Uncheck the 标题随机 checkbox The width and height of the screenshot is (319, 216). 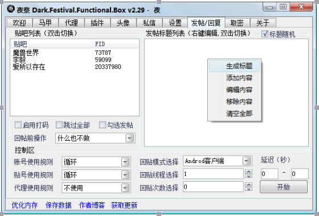(265, 34)
